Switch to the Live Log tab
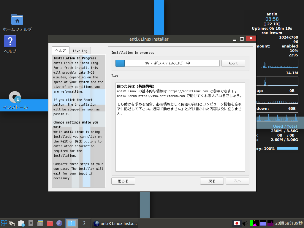 point(80,51)
